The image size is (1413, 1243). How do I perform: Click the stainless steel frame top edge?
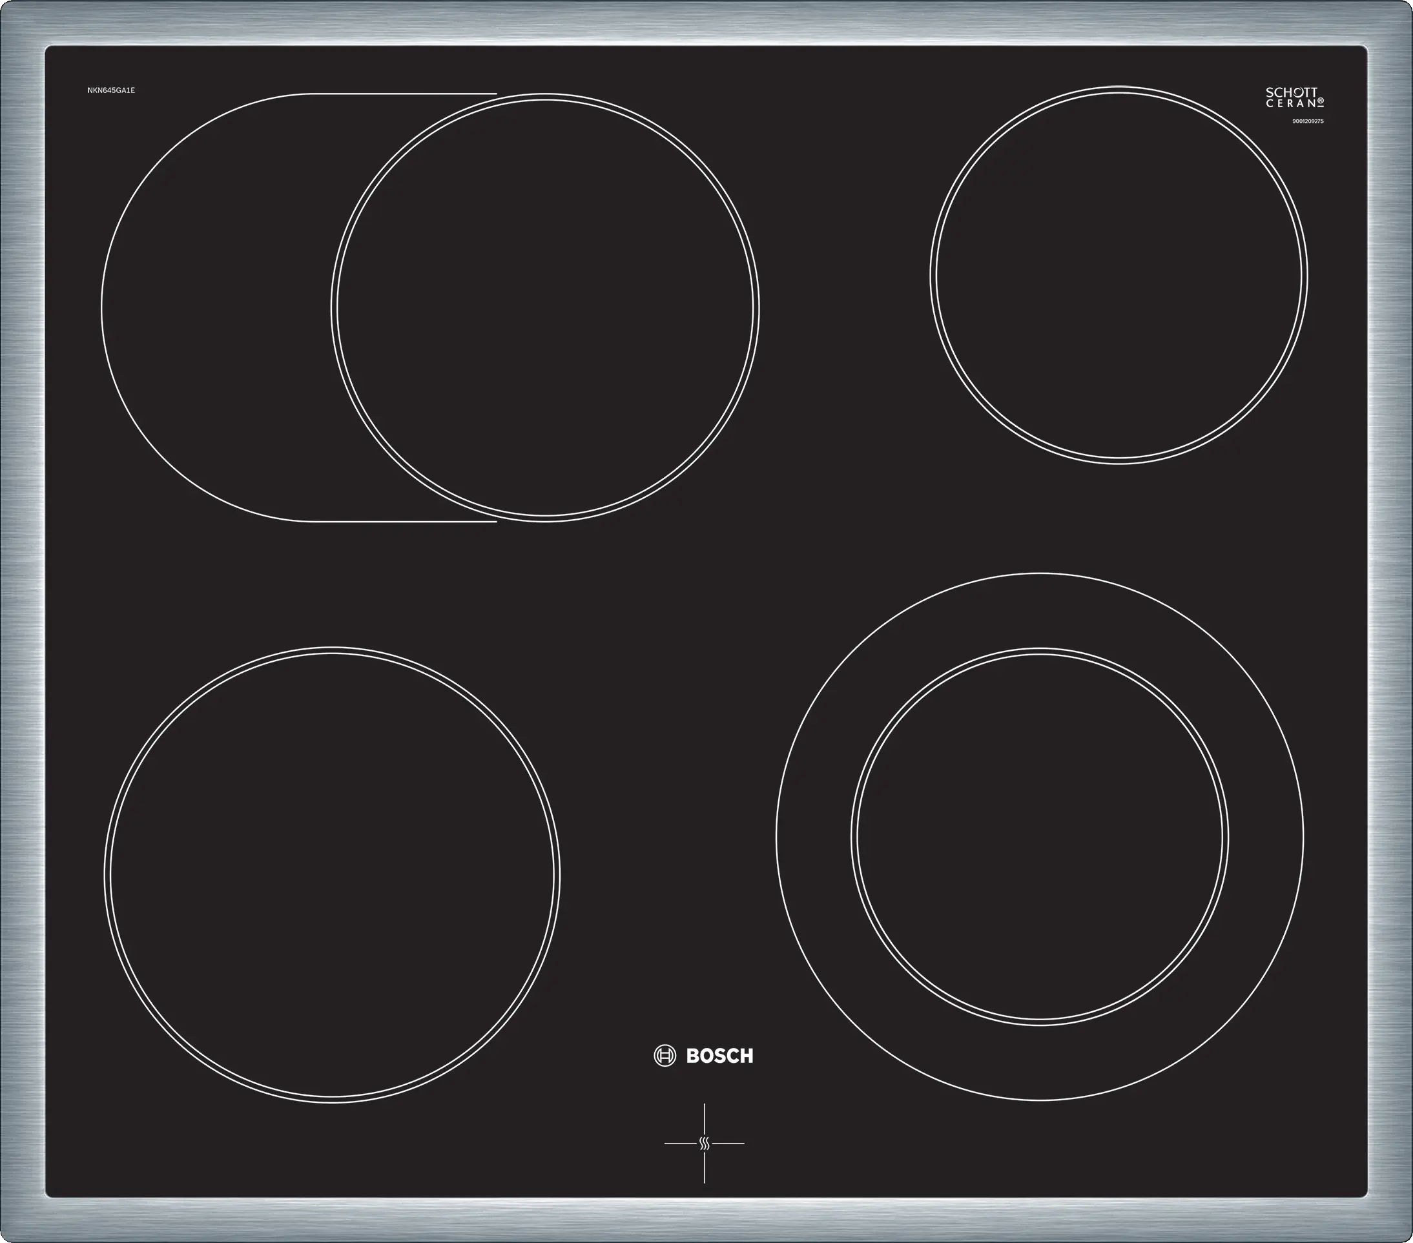click(x=705, y=22)
